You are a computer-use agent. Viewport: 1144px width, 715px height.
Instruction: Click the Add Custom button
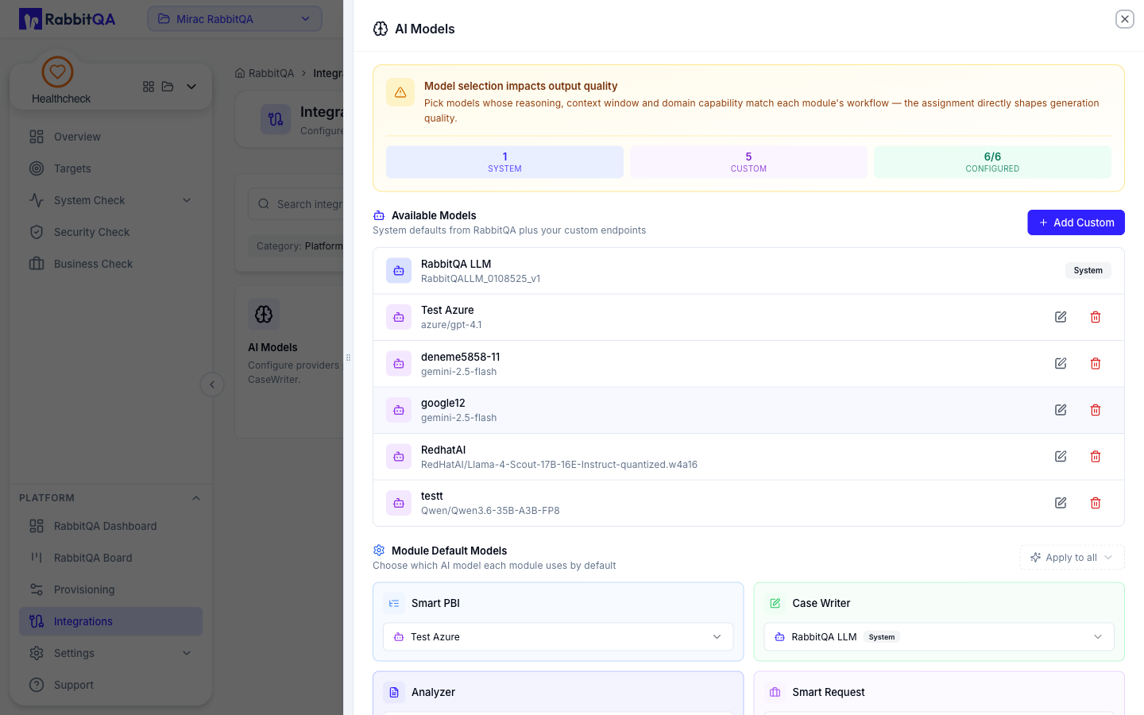[1076, 222]
